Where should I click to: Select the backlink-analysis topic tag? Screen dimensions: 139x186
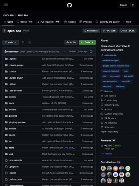pos(111,61)
